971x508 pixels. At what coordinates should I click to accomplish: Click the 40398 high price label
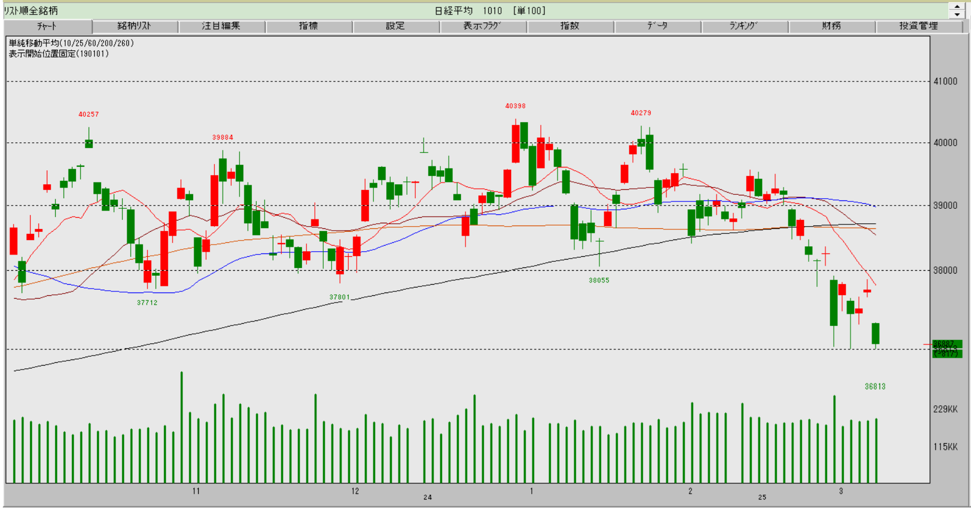(515, 106)
